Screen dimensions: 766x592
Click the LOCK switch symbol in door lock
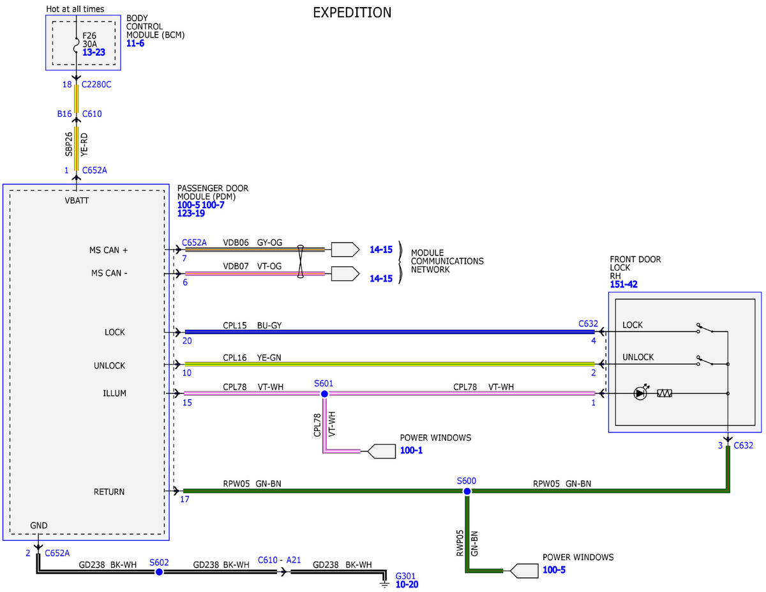[705, 329]
